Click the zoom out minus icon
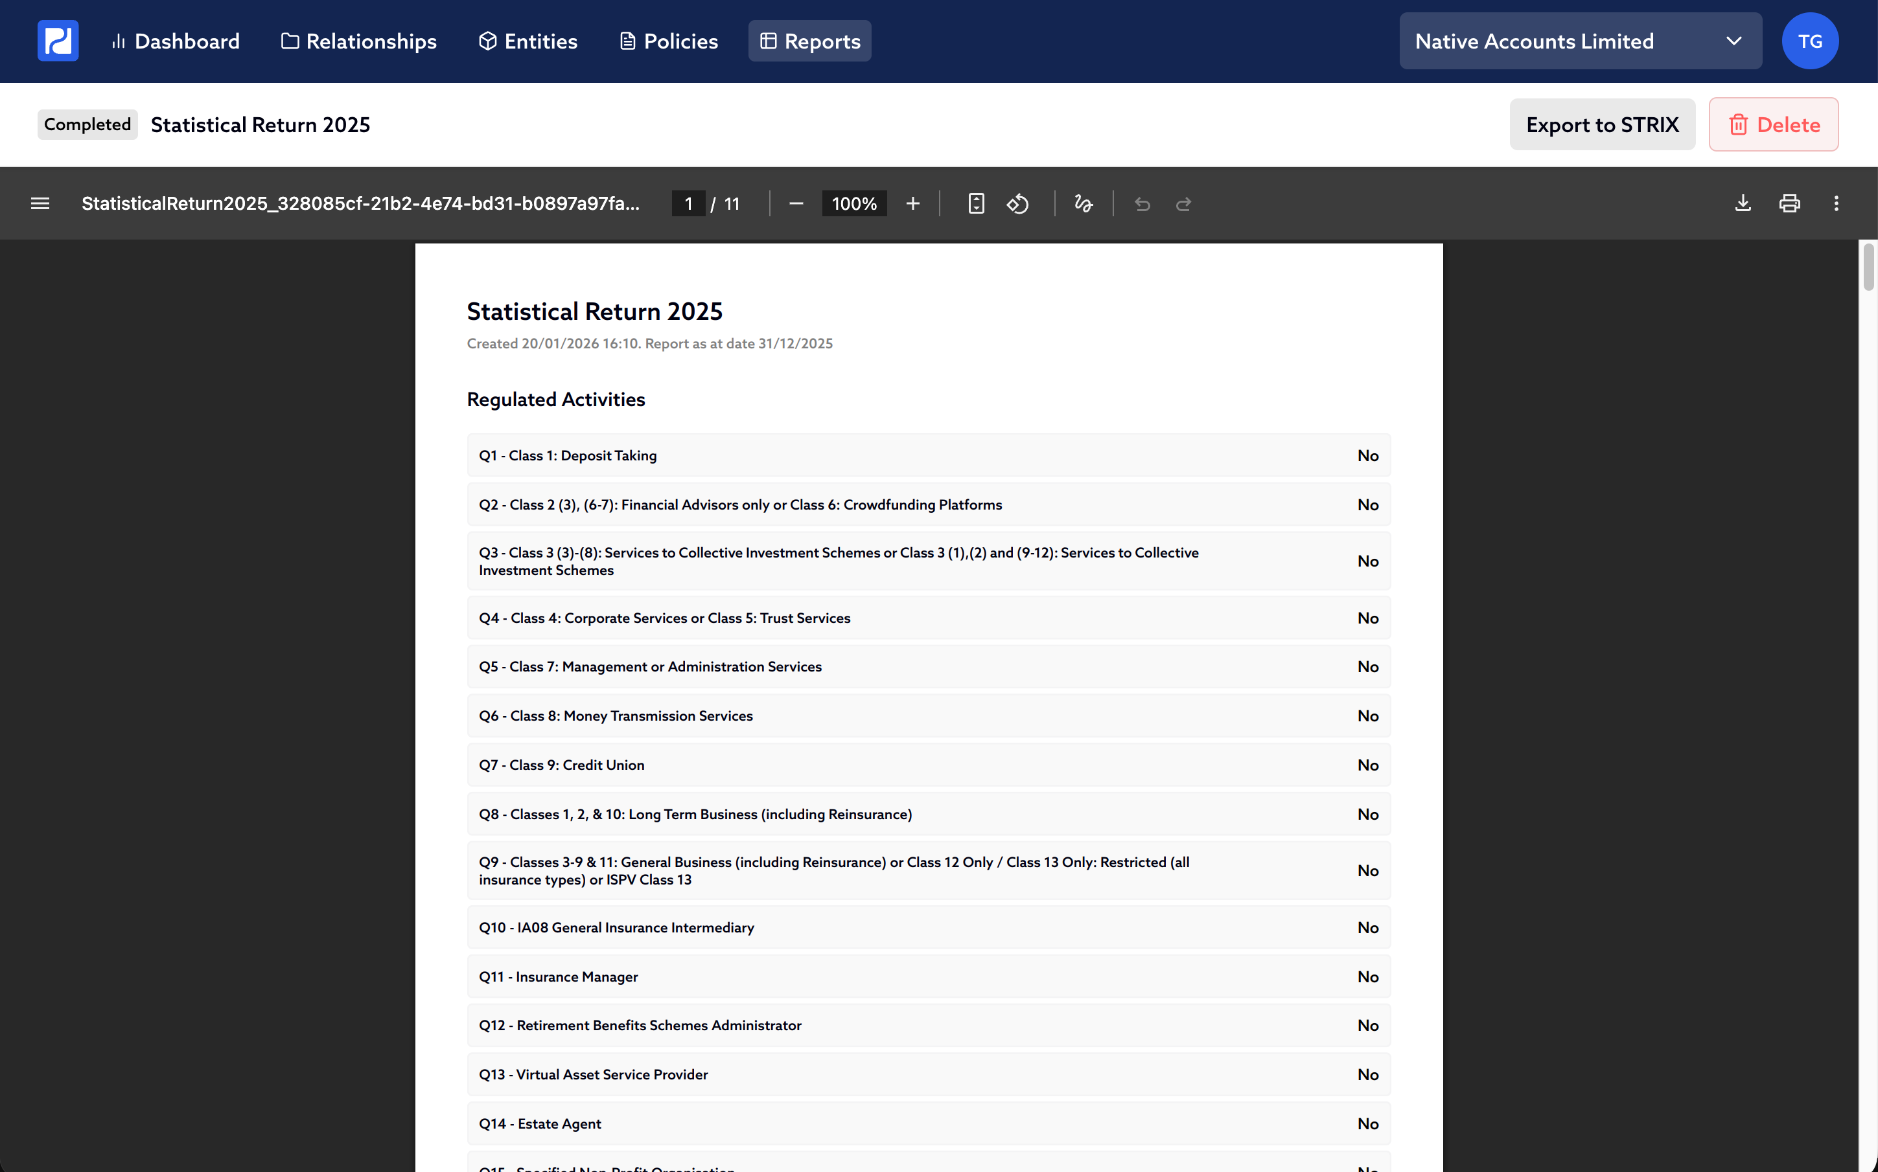The width and height of the screenshot is (1878, 1172). (x=796, y=203)
